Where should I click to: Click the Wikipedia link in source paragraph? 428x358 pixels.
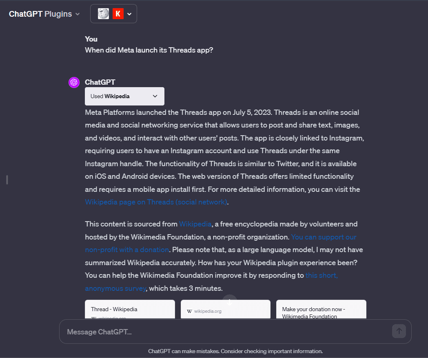pyautogui.click(x=195, y=224)
